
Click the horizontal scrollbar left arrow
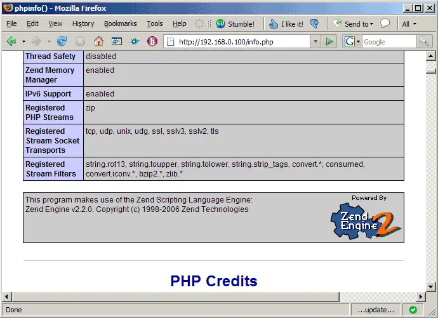pos(7,296)
